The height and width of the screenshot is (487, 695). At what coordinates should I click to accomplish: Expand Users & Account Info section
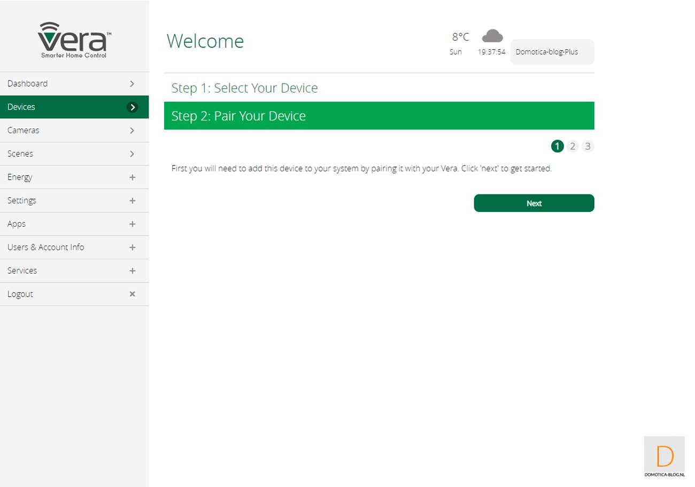tap(133, 248)
